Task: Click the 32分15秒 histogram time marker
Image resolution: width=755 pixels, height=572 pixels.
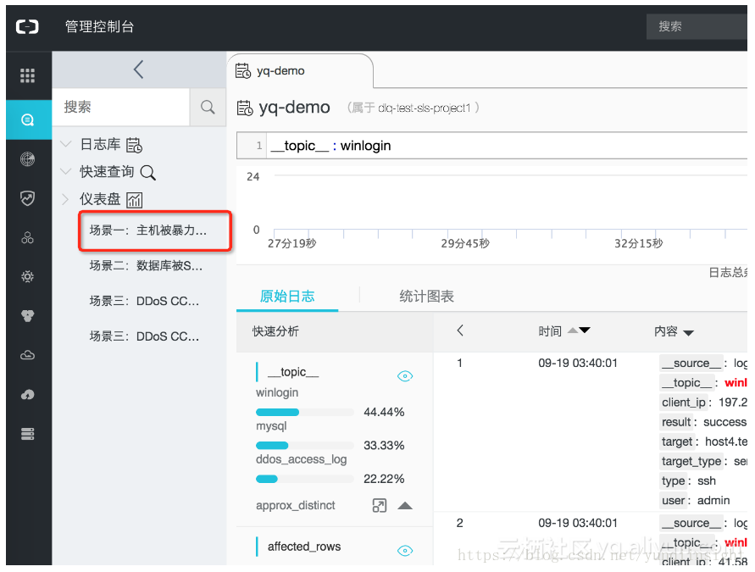Action: coord(638,244)
